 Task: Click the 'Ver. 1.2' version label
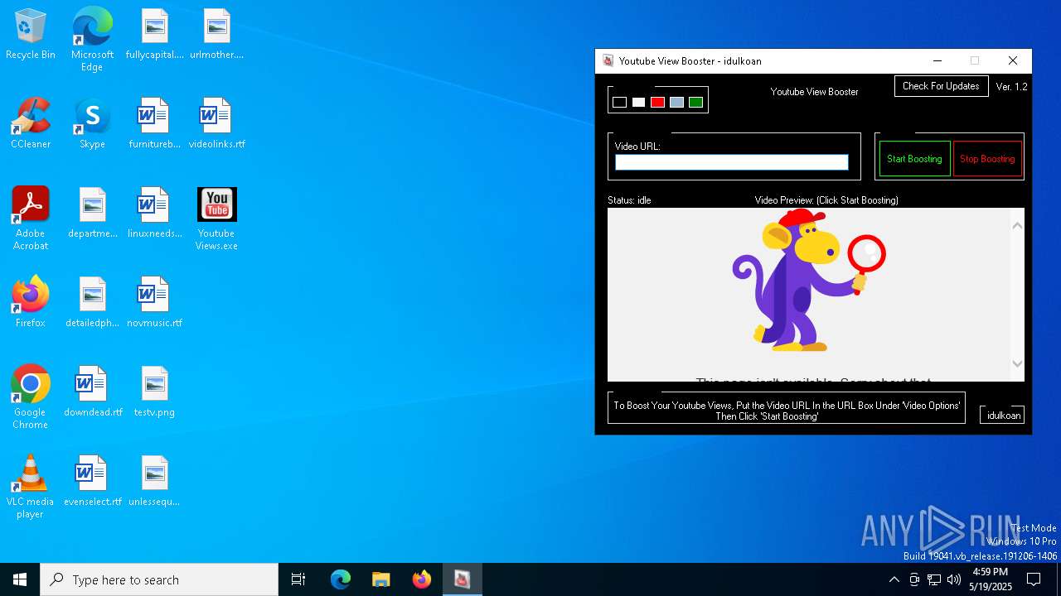tap(1011, 87)
